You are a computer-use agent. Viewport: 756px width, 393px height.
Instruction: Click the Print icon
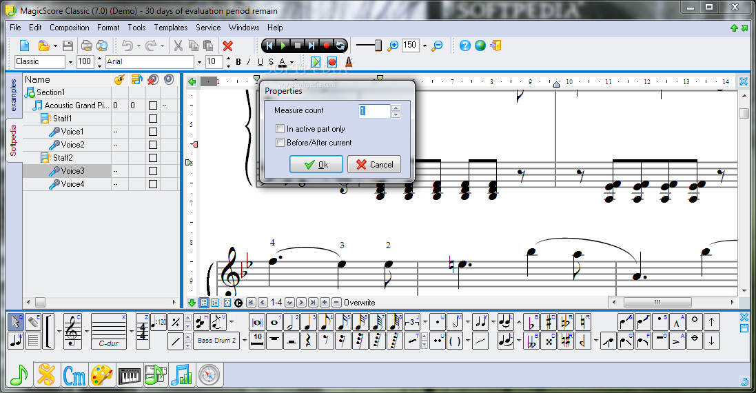tap(86, 46)
